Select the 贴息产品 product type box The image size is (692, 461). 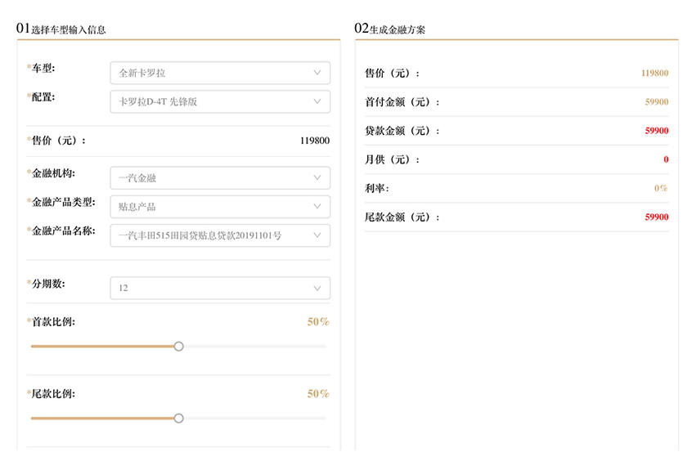(x=213, y=207)
